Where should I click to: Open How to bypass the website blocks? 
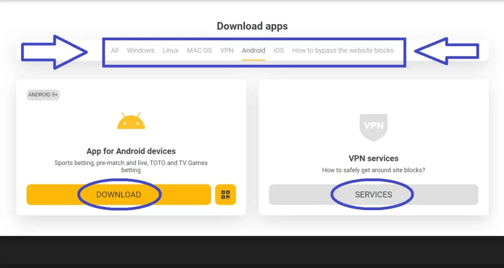(343, 50)
